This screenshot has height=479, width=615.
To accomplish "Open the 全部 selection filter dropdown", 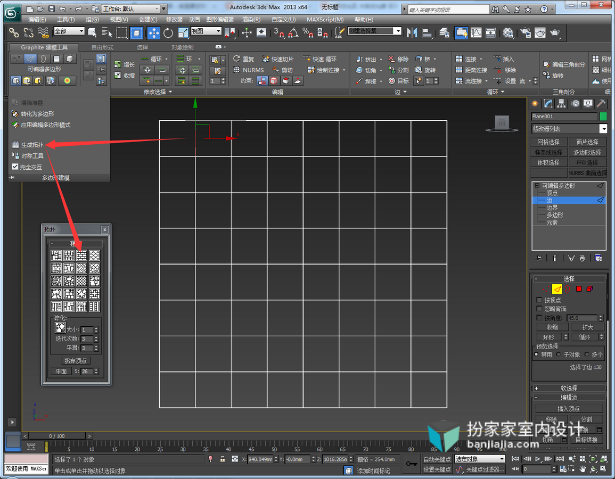I will 69,31.
